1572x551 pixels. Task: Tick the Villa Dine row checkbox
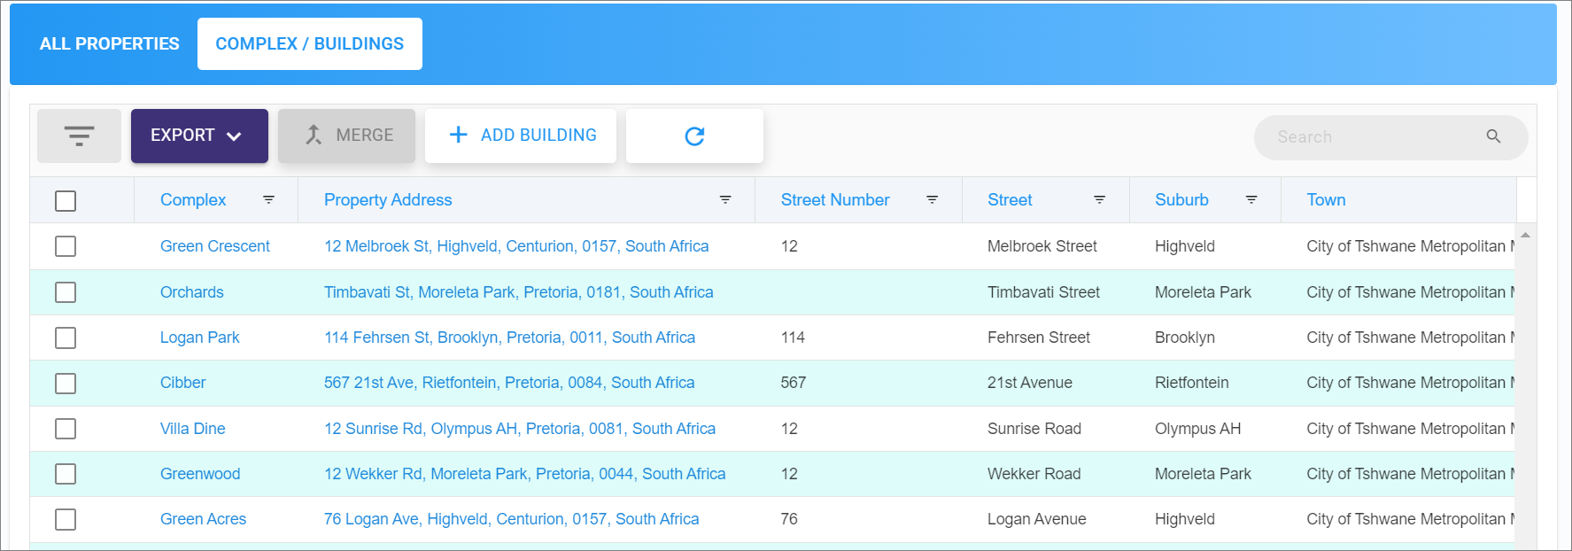(66, 429)
